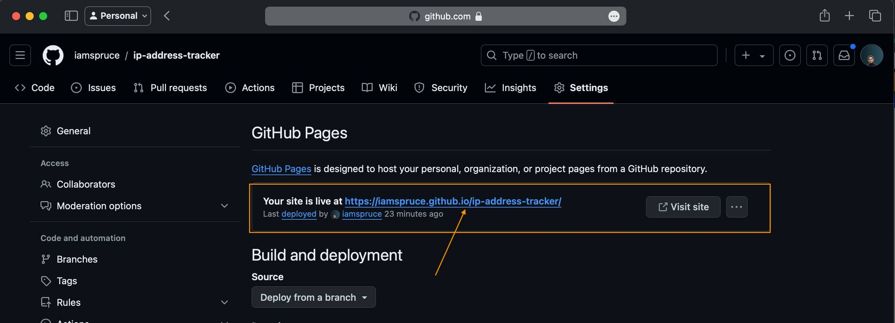Open the notifications inbox icon
Screen dimensions: 895x323
click(x=844, y=55)
